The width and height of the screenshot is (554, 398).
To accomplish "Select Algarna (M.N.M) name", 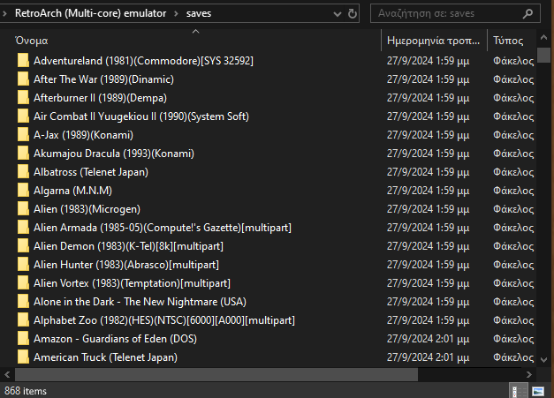I will pos(72,191).
